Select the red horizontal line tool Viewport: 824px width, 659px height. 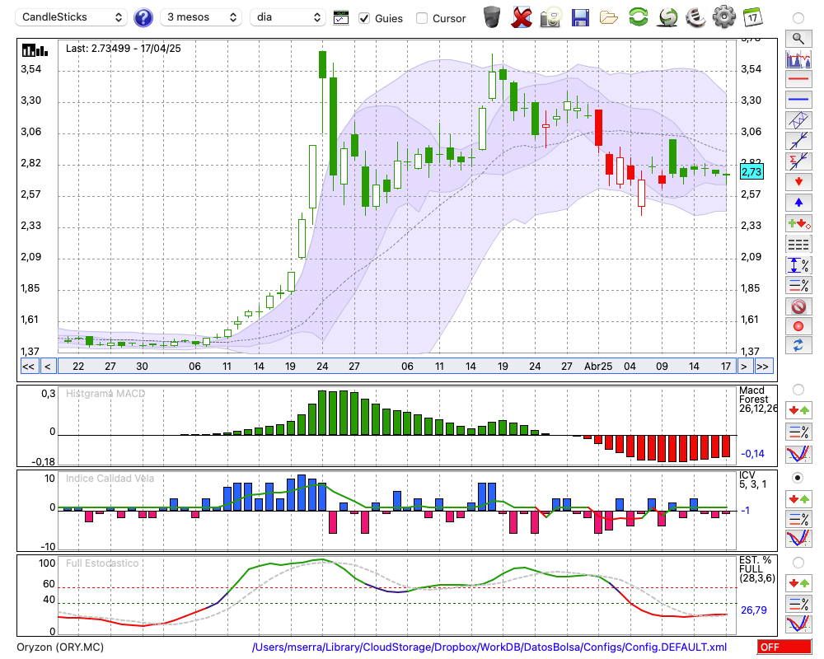click(798, 79)
